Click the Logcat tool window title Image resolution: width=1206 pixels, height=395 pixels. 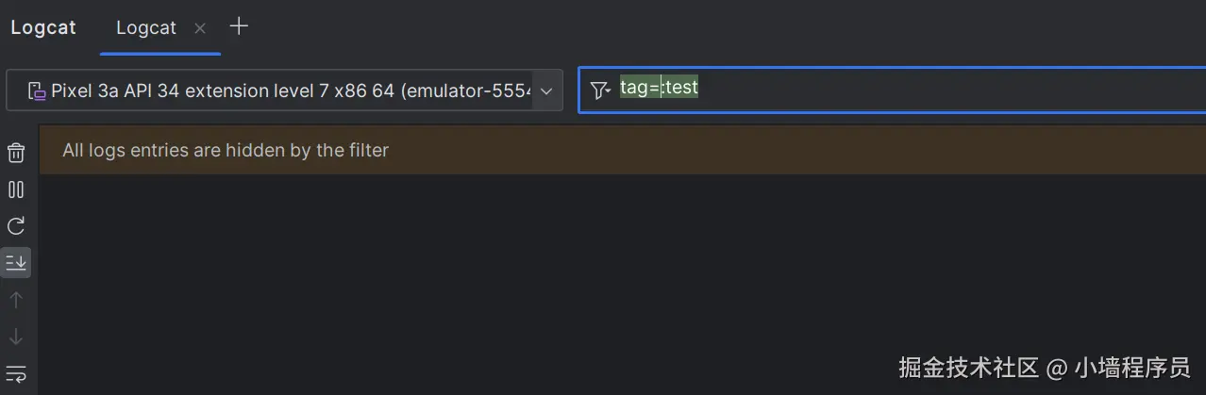[x=43, y=28]
